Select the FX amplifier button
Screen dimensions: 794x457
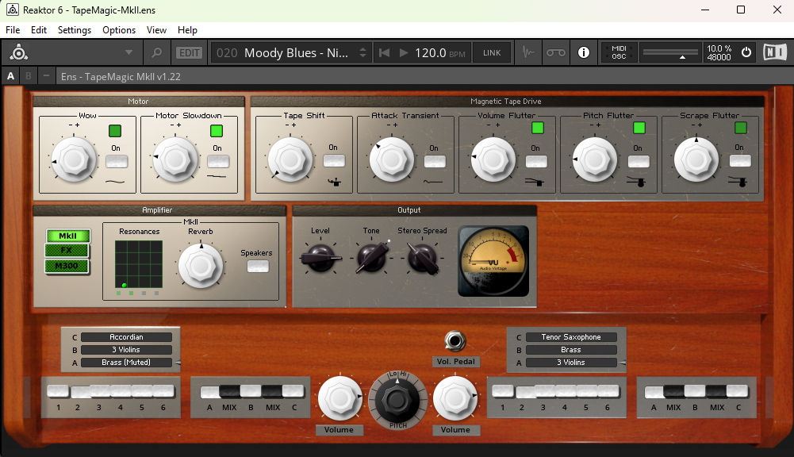pyautogui.click(x=67, y=250)
